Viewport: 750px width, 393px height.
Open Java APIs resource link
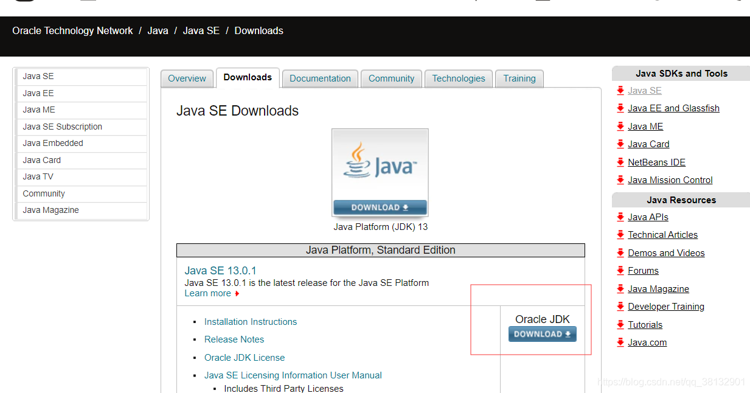[648, 217]
